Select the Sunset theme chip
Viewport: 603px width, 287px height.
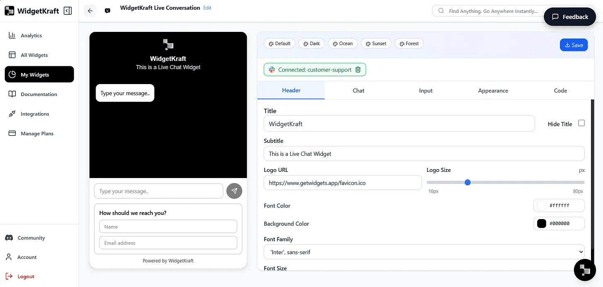pos(376,43)
